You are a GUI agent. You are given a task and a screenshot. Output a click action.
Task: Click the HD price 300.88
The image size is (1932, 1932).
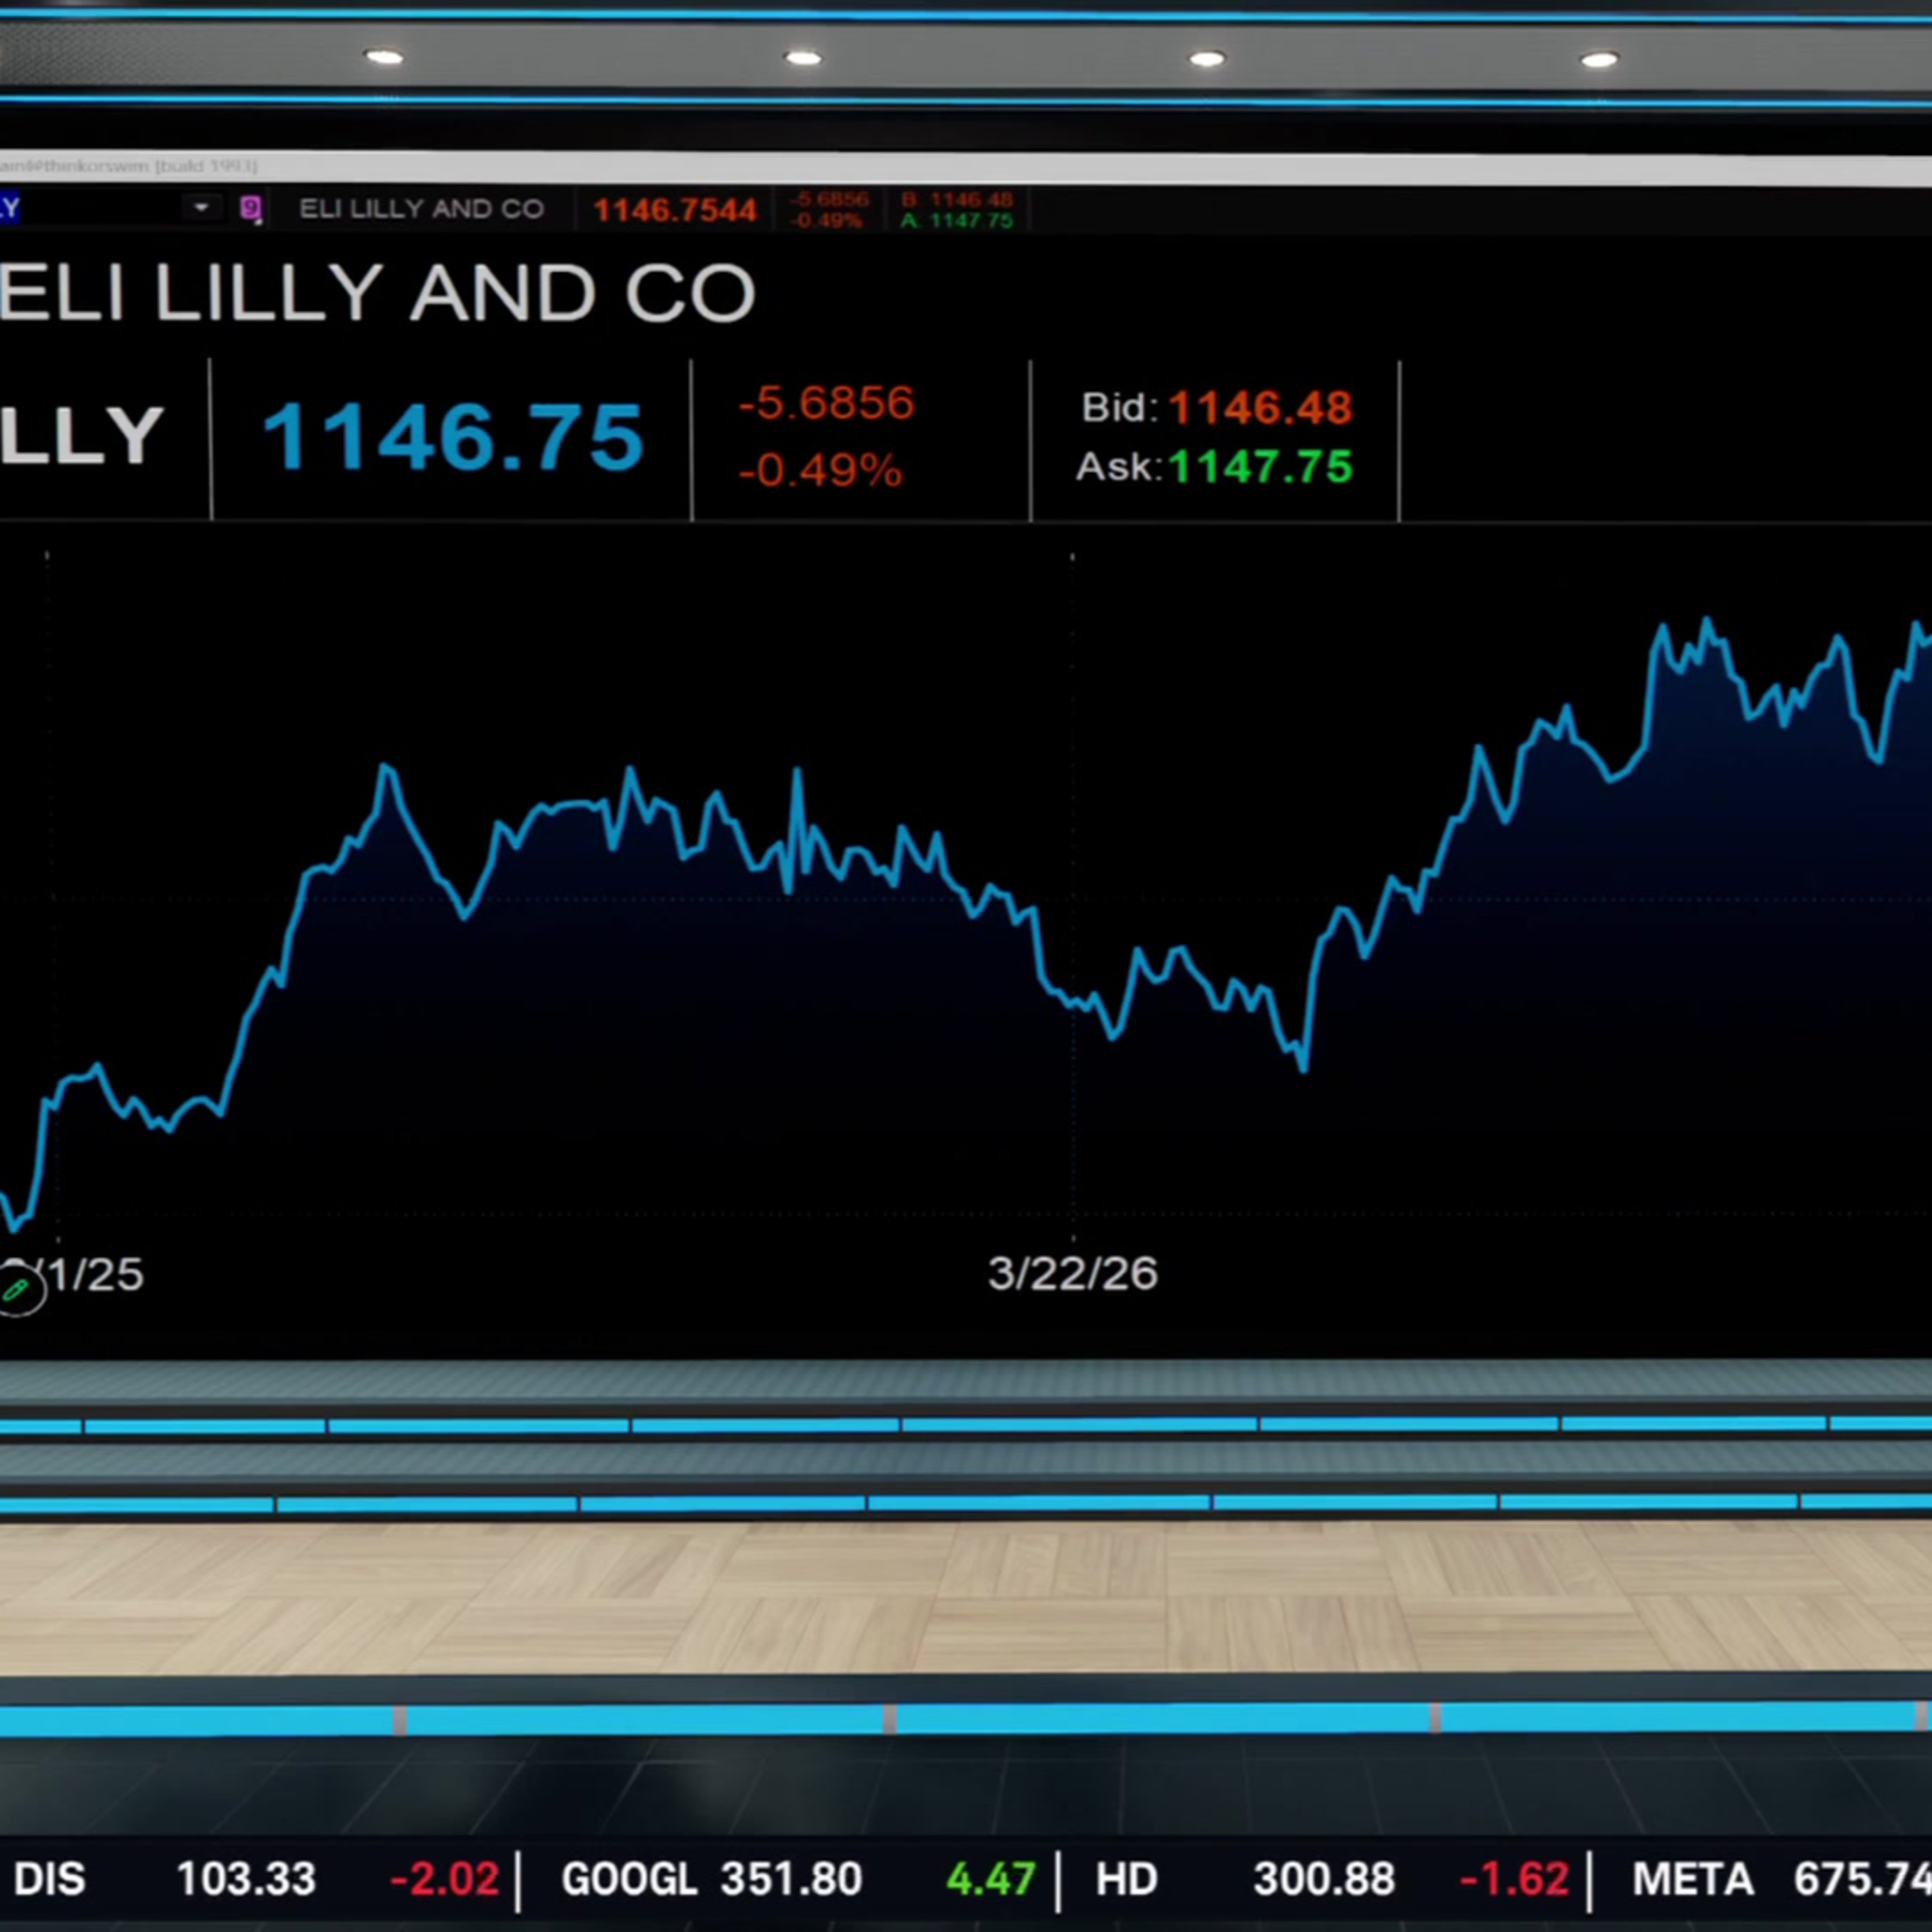[x=1324, y=1879]
